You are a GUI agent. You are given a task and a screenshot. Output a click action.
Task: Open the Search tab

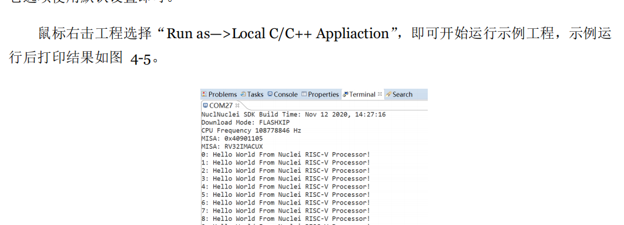coord(399,95)
